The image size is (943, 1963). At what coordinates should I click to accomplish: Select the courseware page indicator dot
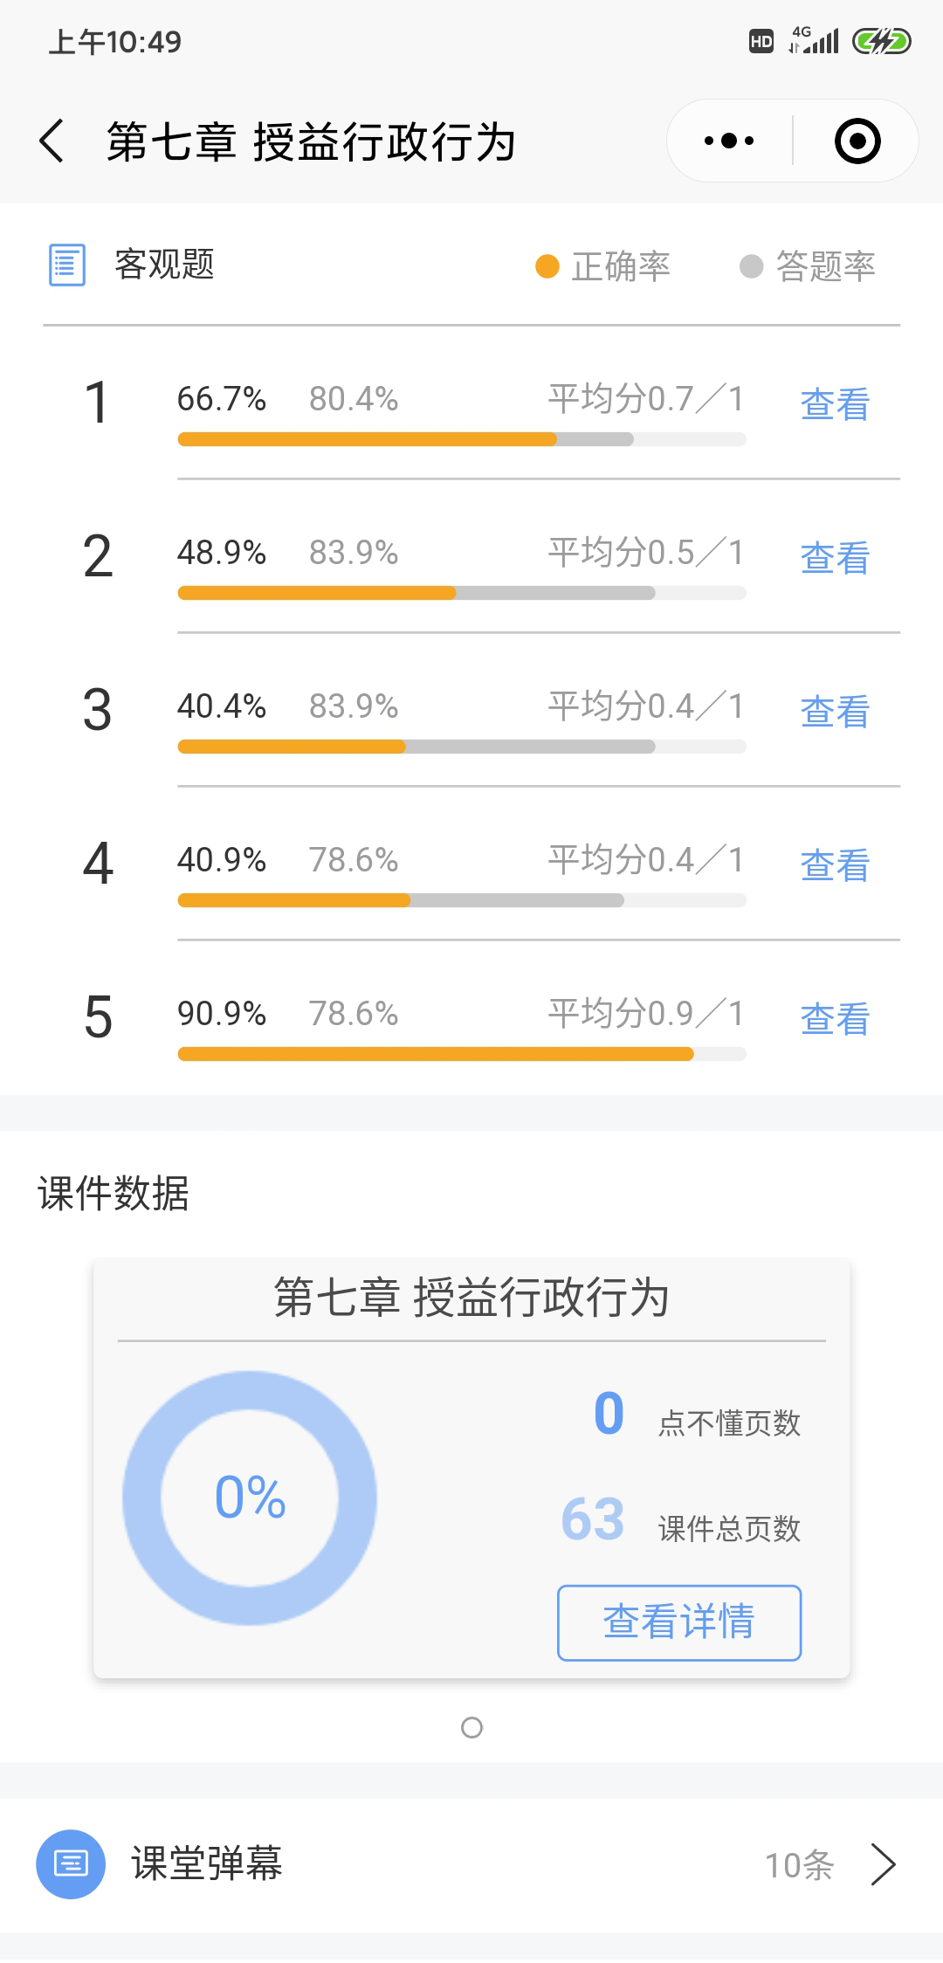click(x=471, y=1727)
